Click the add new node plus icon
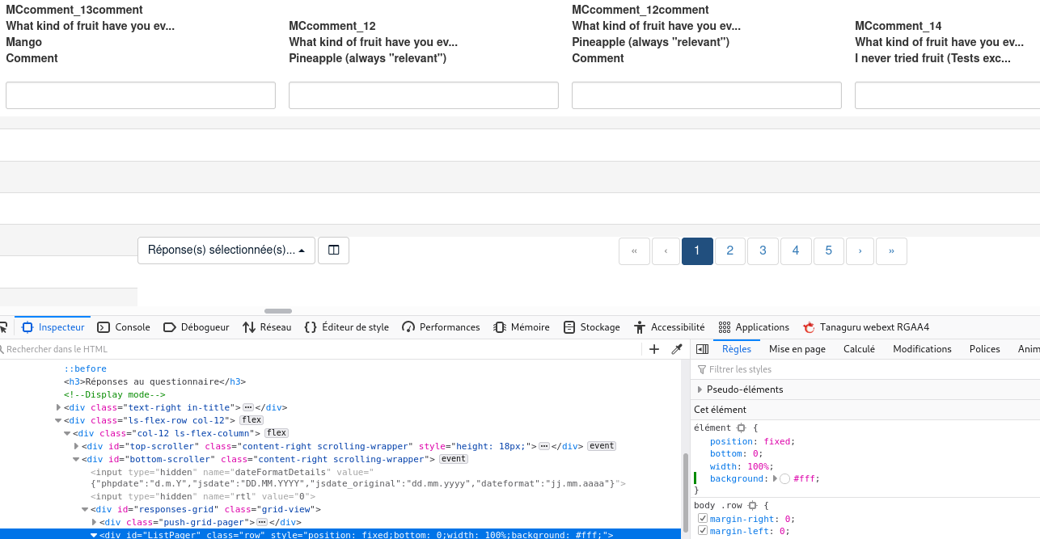Image resolution: width=1040 pixels, height=539 pixels. (x=654, y=349)
